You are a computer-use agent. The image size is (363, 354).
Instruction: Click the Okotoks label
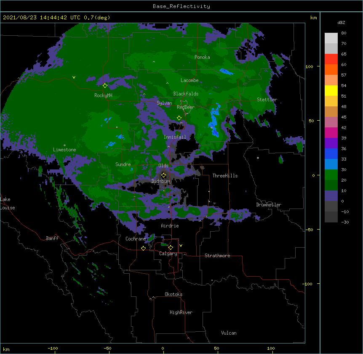coord(173,294)
